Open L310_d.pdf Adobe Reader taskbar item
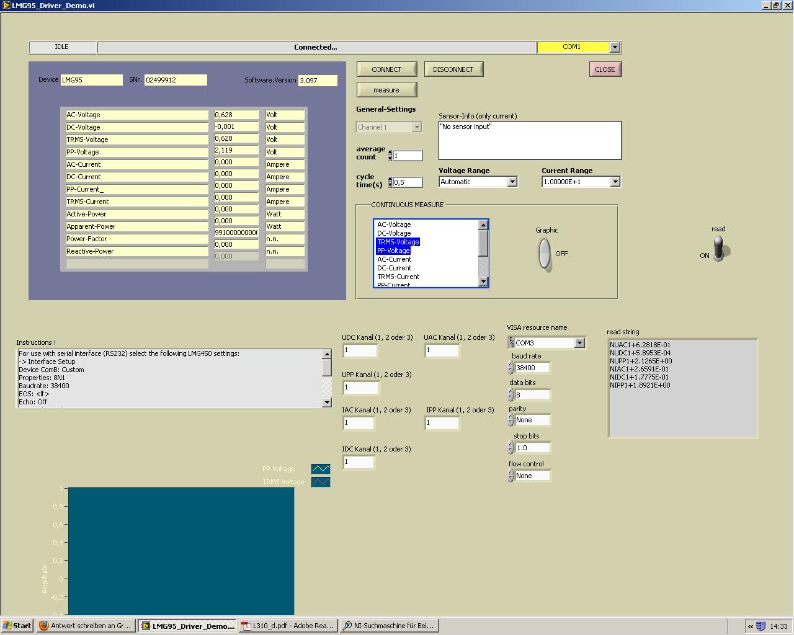 click(288, 626)
